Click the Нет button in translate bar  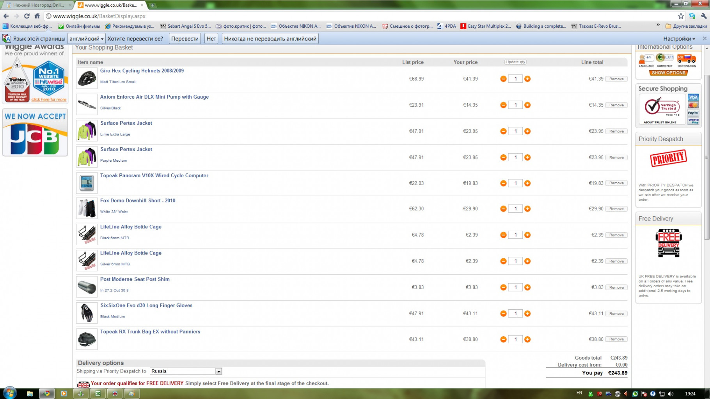tap(211, 39)
